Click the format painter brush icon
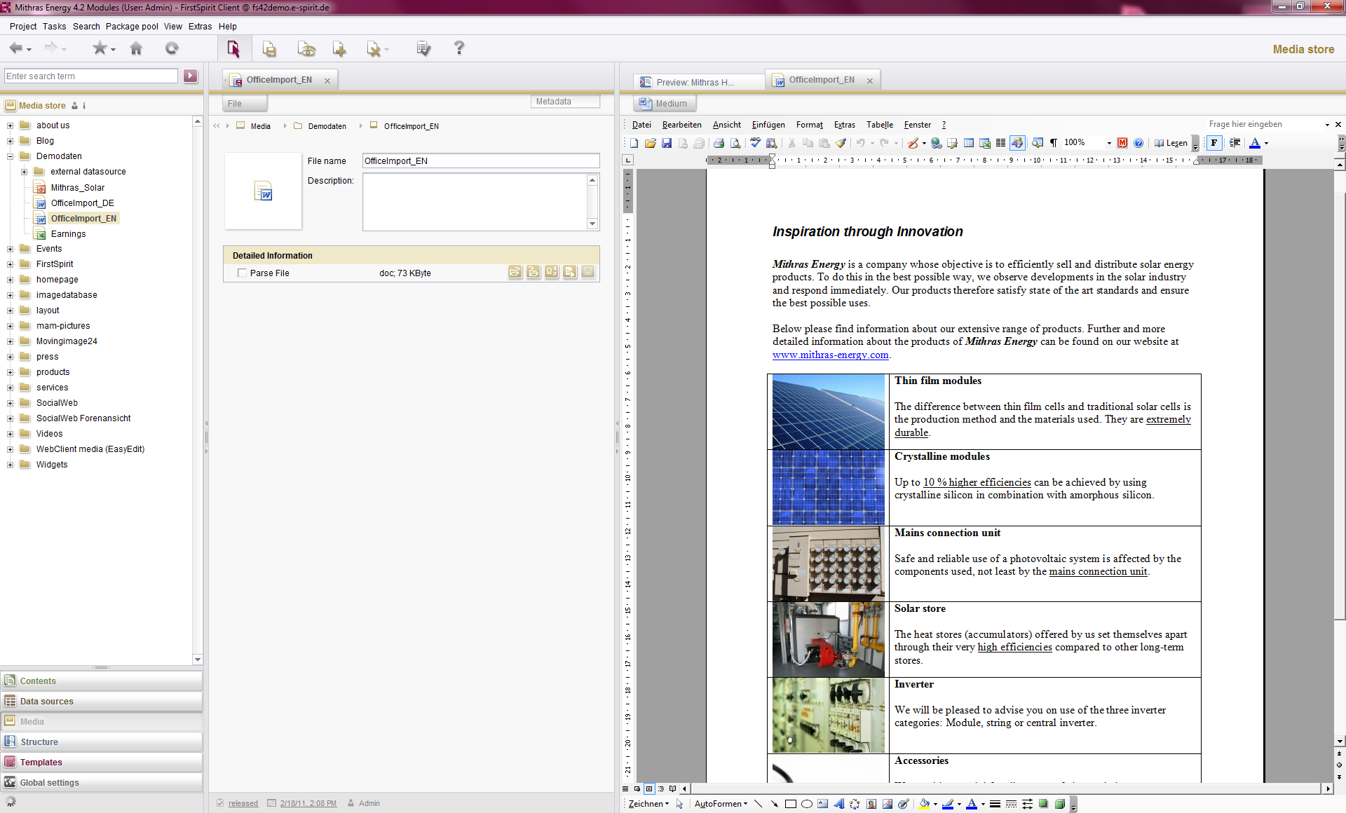 [x=841, y=143]
